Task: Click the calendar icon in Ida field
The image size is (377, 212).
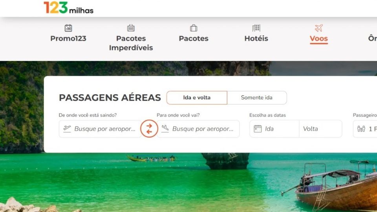Action: (258, 129)
